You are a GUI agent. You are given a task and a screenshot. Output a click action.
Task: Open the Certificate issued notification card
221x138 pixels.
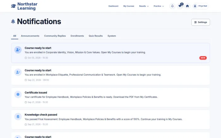tap(110, 97)
